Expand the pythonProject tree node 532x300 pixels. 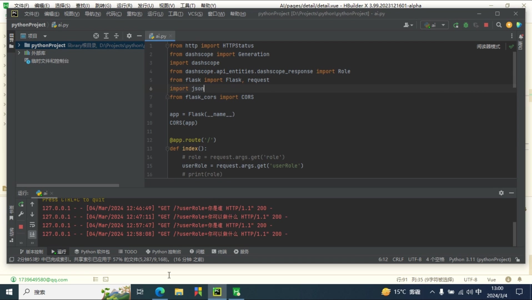click(x=19, y=45)
